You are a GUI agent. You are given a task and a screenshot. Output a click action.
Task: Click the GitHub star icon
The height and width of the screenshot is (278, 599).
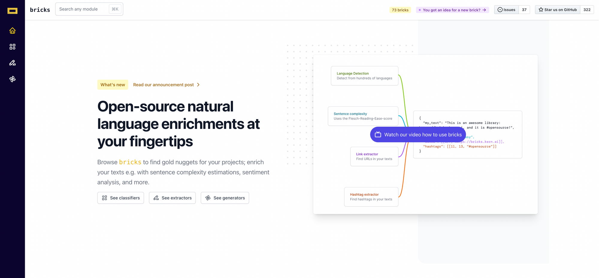pos(541,10)
